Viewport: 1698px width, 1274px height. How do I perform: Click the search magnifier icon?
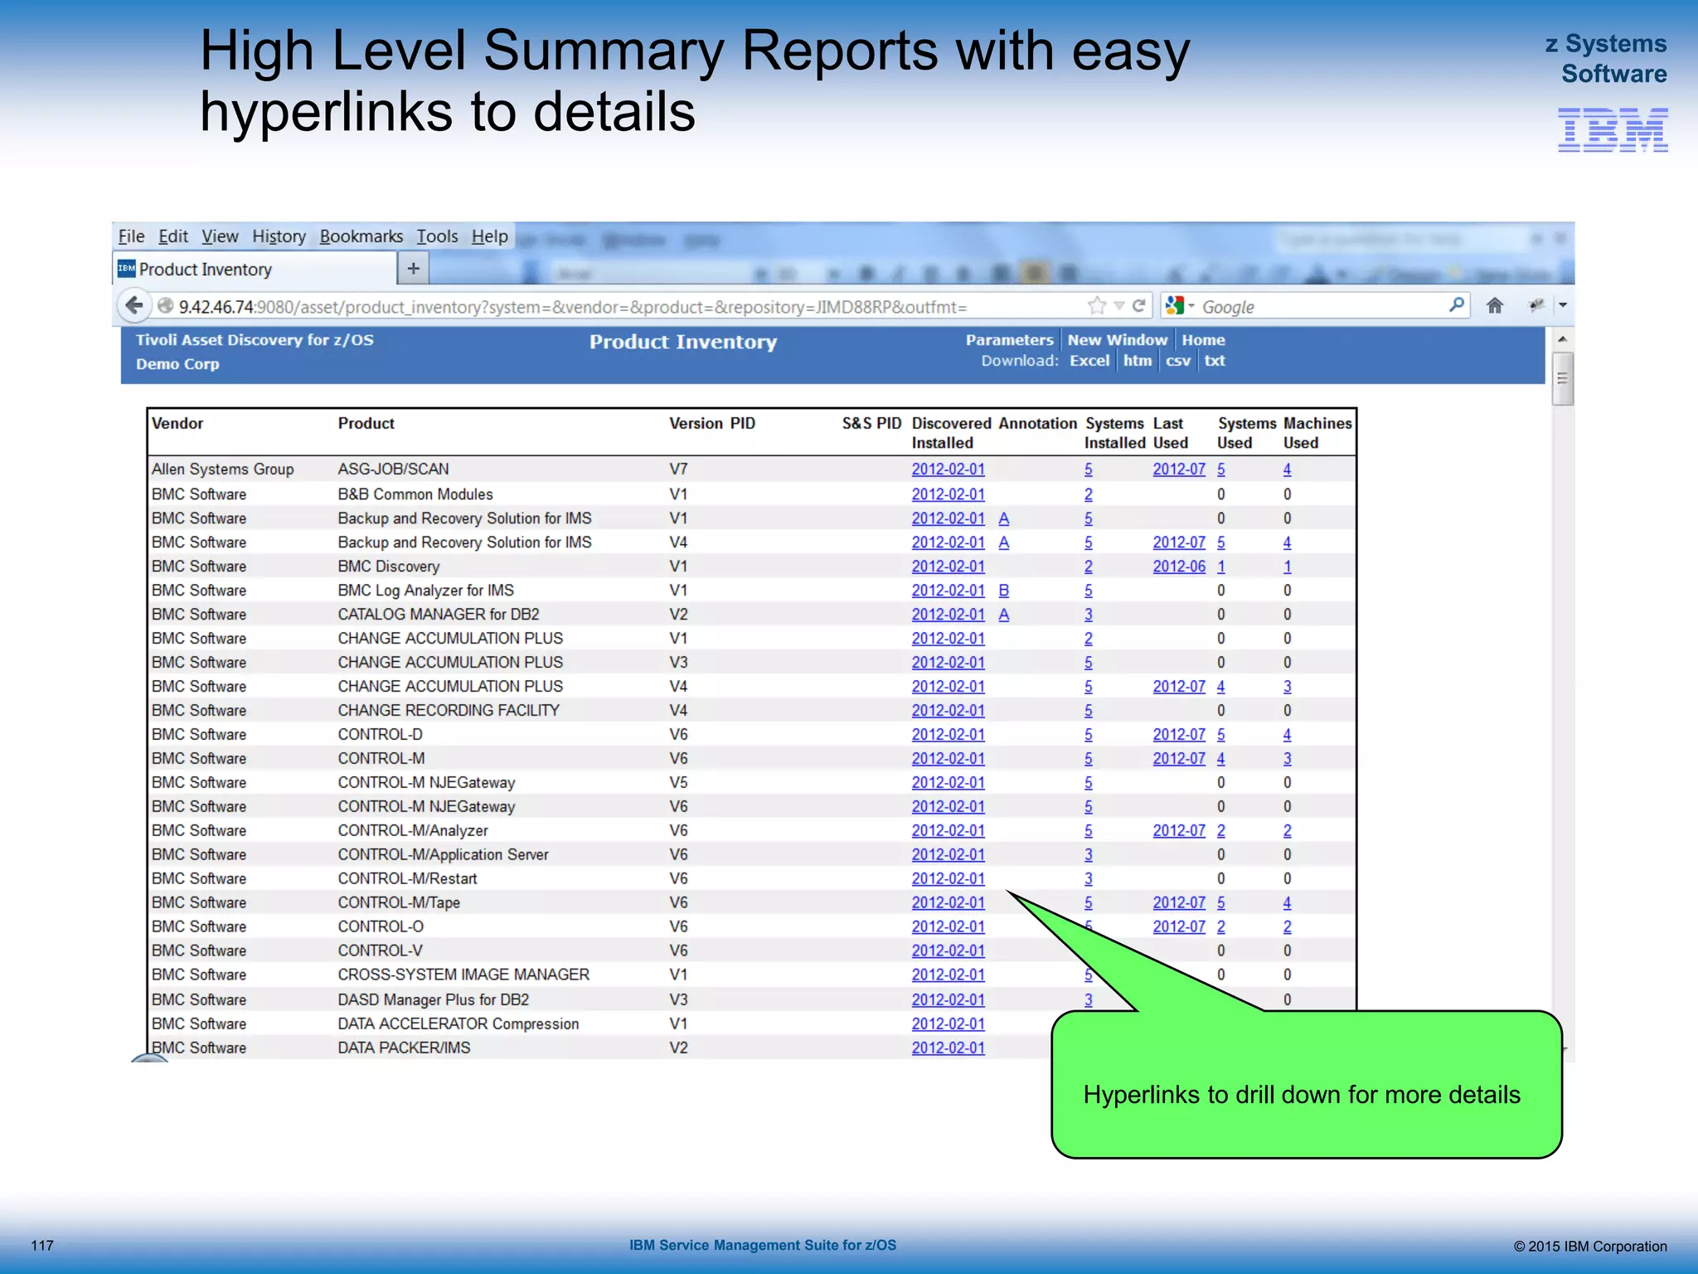tap(1456, 305)
